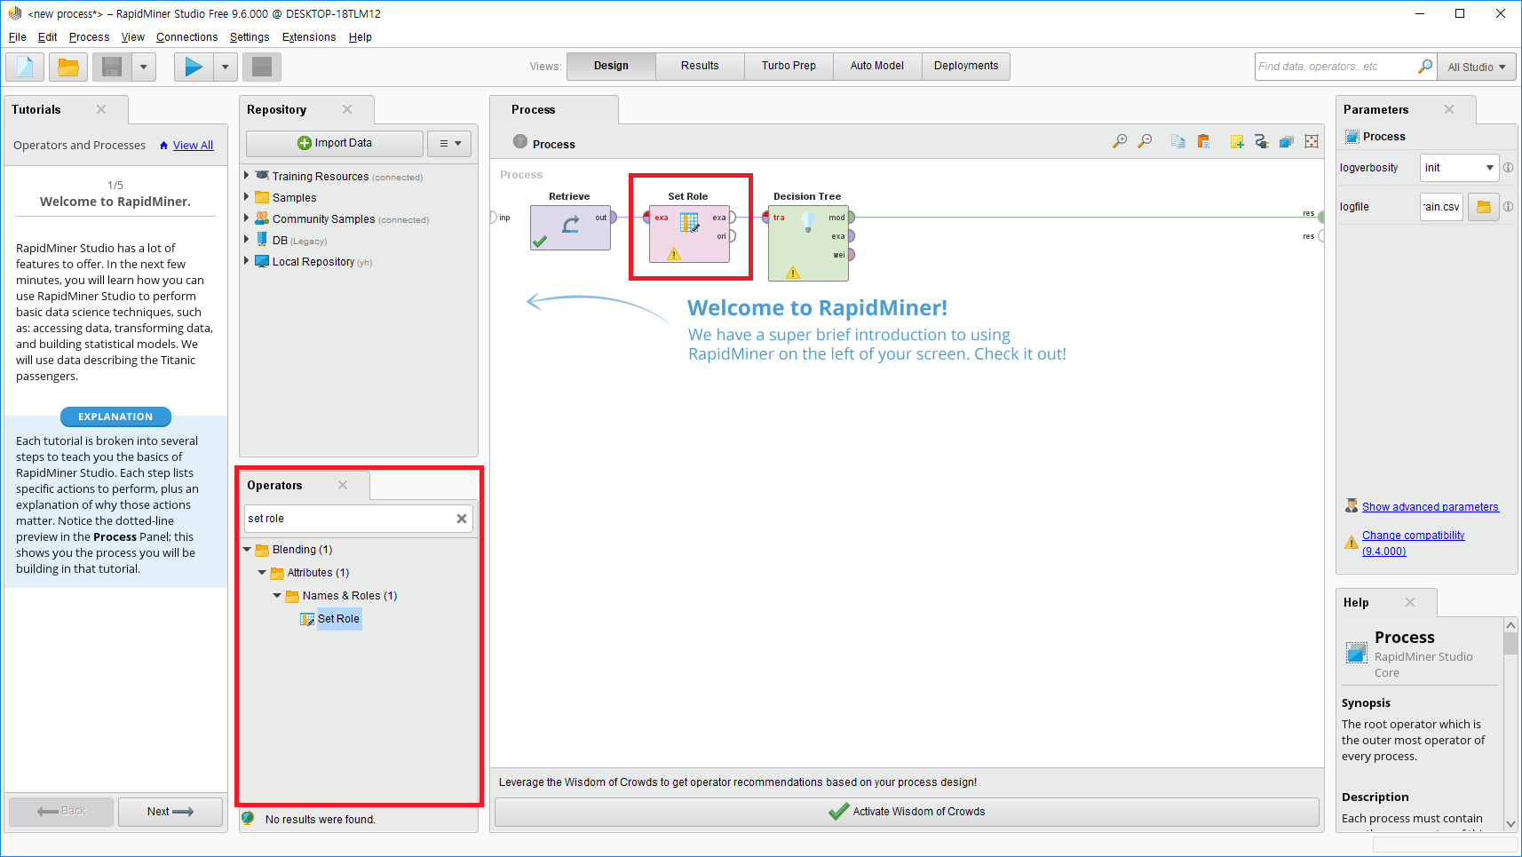Clear the operators search with the X icon
This screenshot has width=1522, height=857.
click(462, 519)
